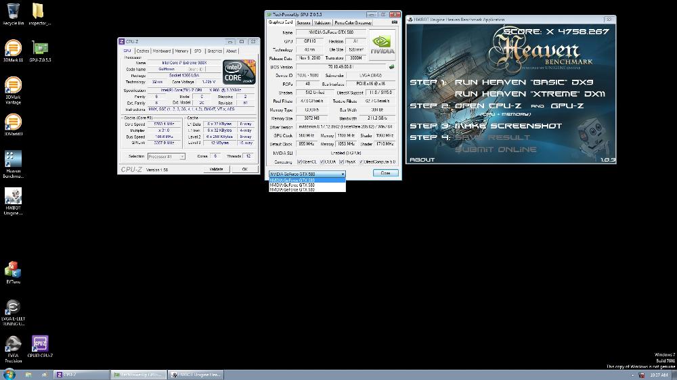Open the PowerColor Giveaway tab in GPU-Z

click(x=353, y=22)
